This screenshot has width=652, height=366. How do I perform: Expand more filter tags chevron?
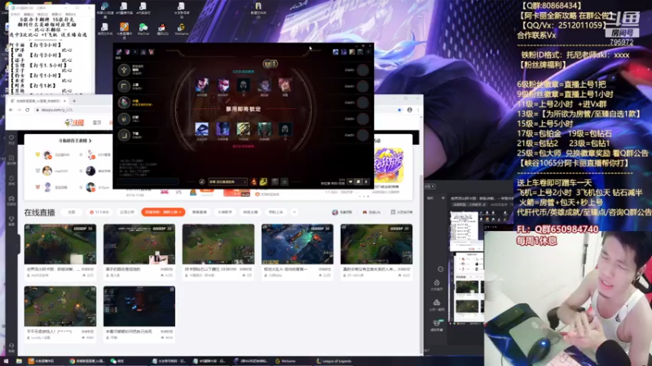(294, 212)
